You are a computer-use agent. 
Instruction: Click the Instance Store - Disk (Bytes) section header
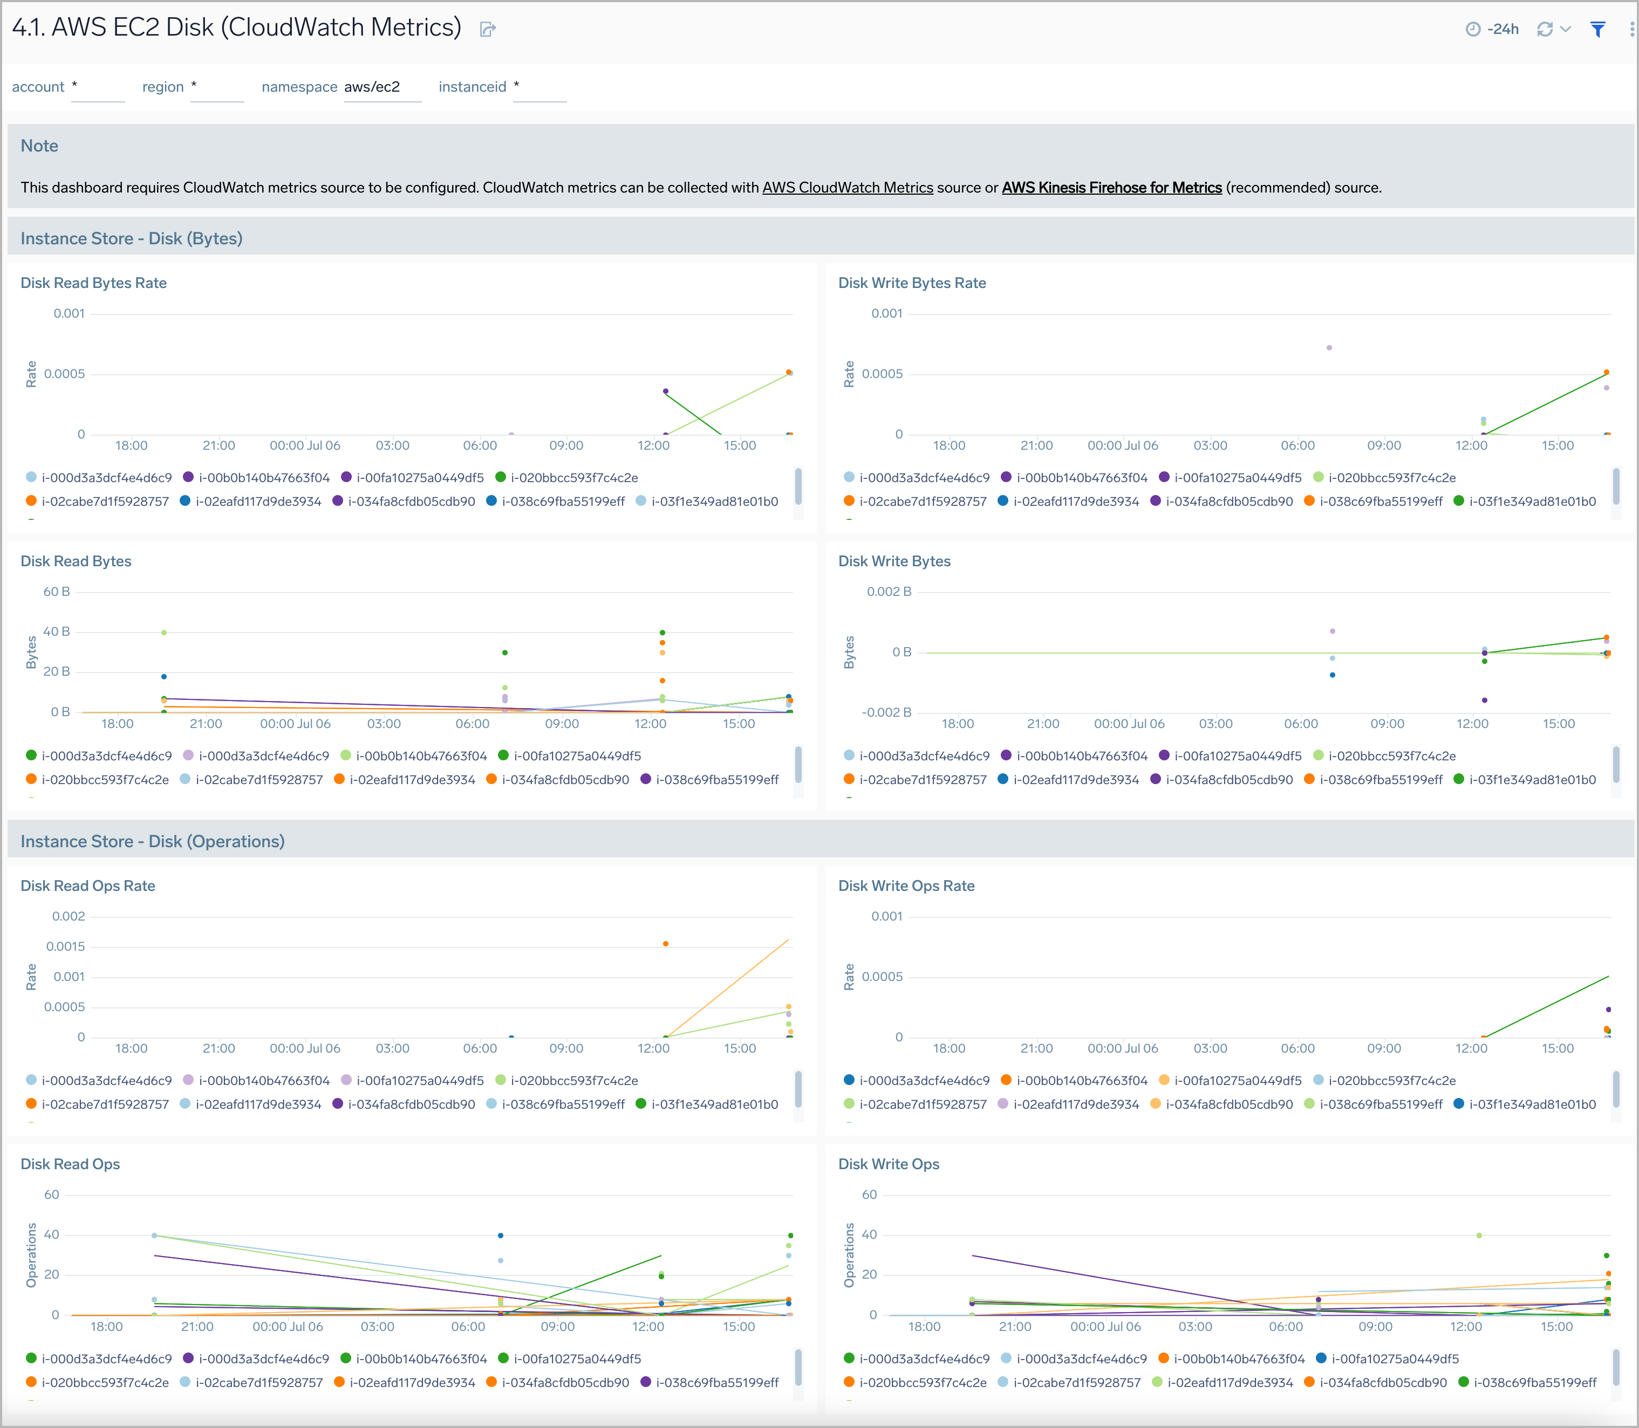tap(132, 238)
